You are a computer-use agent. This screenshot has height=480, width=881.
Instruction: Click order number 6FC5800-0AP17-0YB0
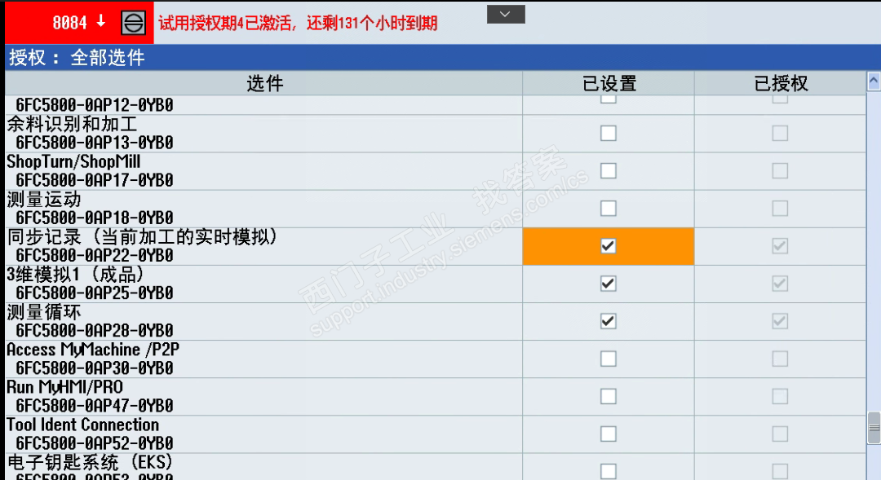pos(95,180)
